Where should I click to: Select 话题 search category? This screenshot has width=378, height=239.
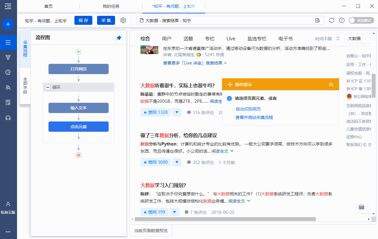188,39
